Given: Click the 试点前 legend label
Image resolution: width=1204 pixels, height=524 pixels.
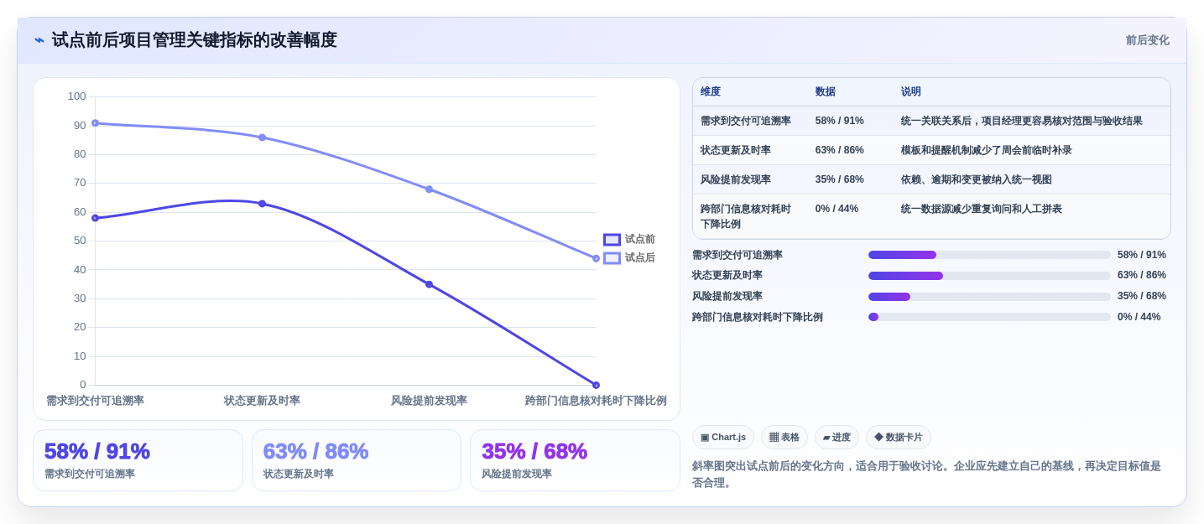Looking at the screenshot, I should click(640, 240).
